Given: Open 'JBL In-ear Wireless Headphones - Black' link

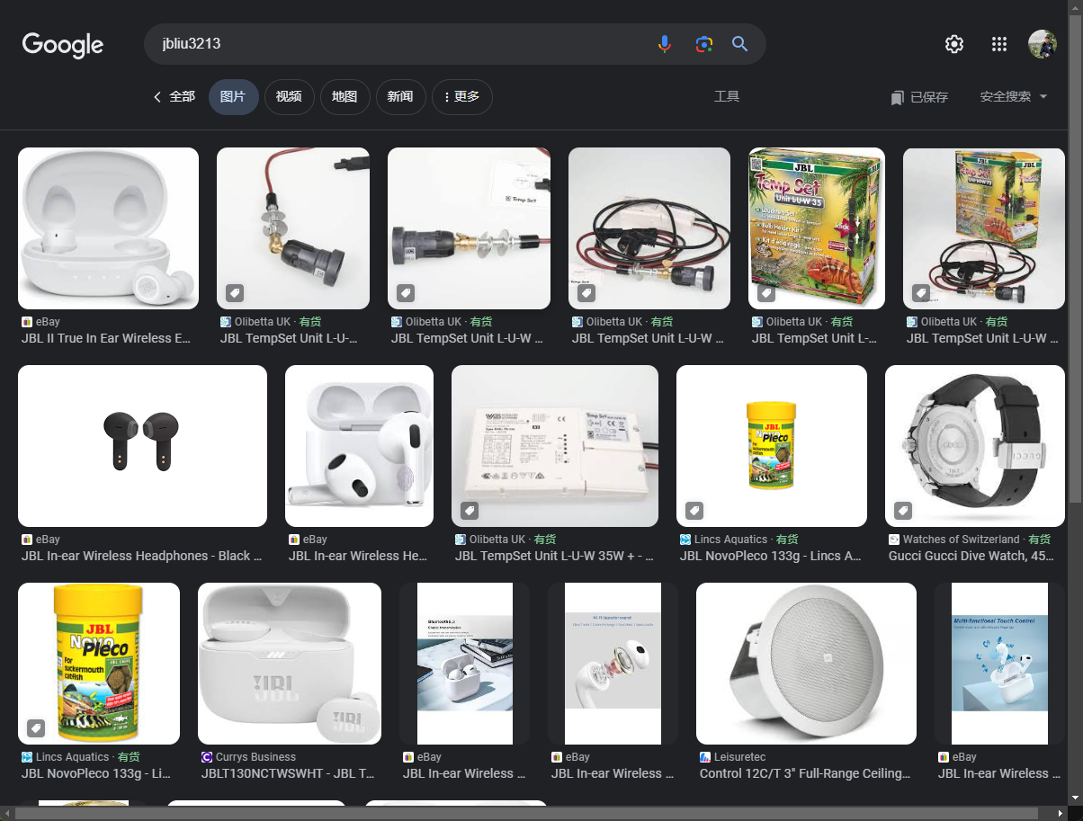Looking at the screenshot, I should click(142, 557).
